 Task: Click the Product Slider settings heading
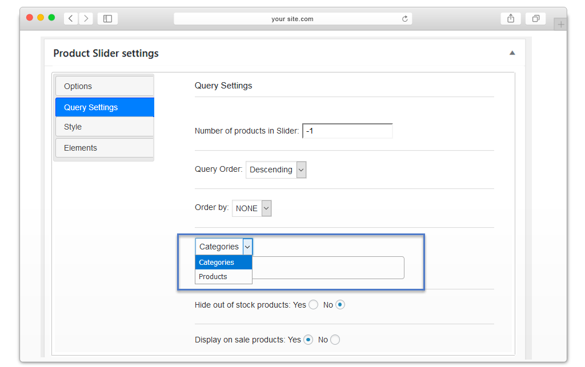[106, 53]
